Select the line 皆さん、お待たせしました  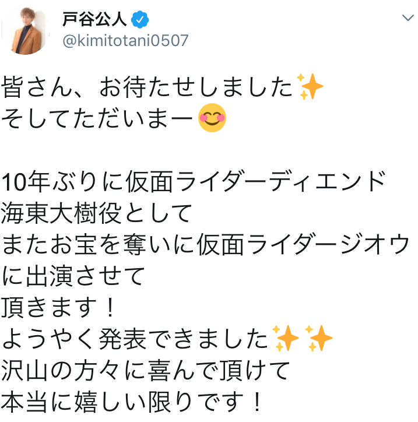tap(147, 87)
